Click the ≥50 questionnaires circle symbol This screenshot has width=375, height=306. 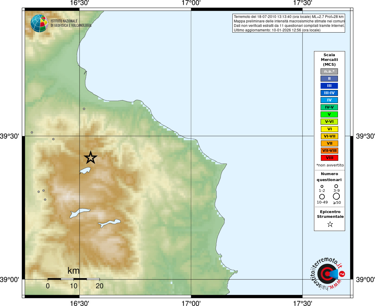[336, 196]
